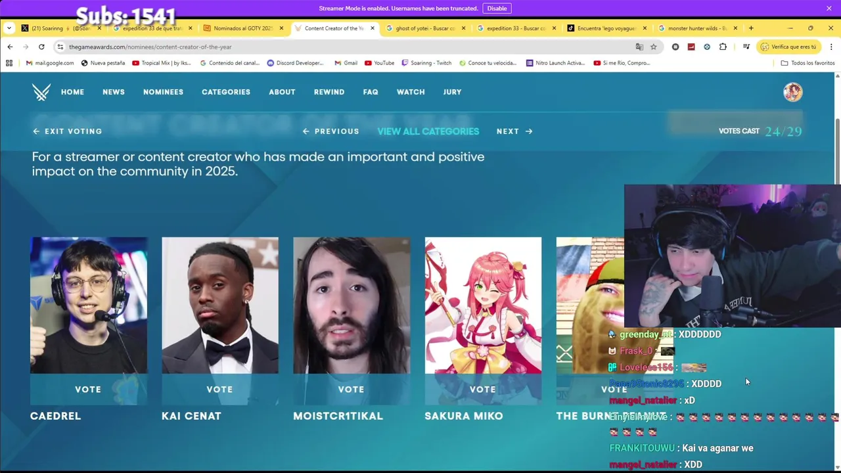
Task: Open the tab search dropdown arrow
Action: [9, 28]
